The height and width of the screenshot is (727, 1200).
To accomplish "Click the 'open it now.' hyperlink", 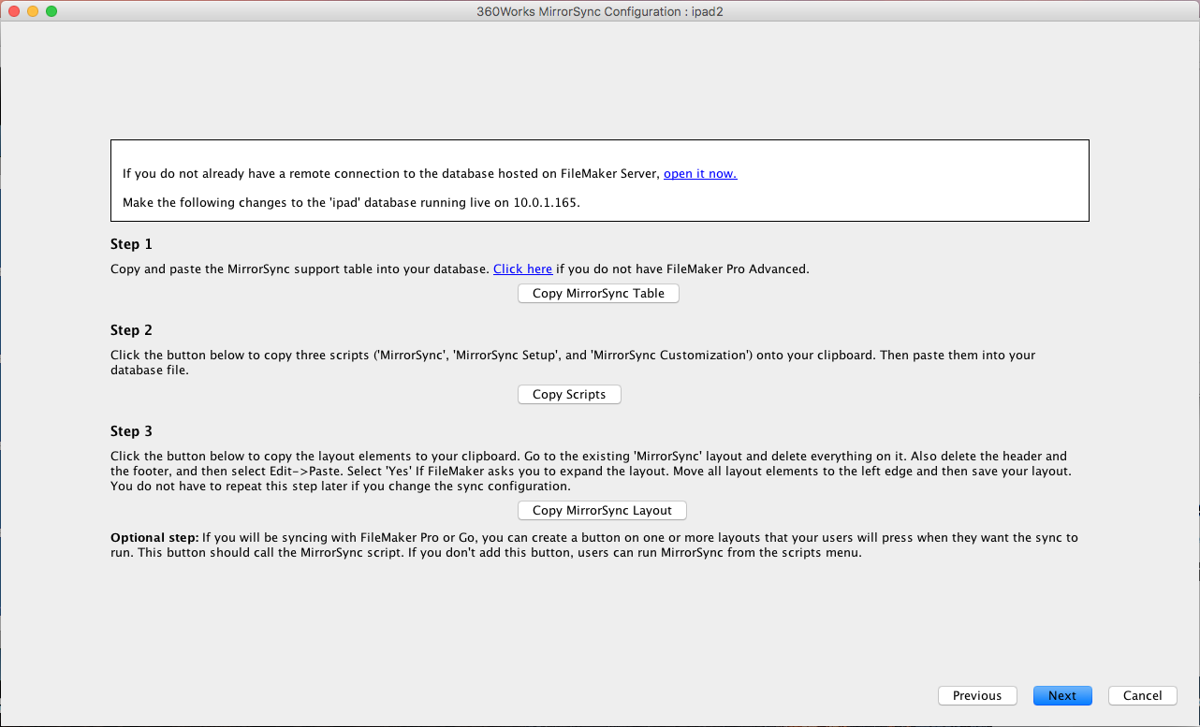I will 699,174.
